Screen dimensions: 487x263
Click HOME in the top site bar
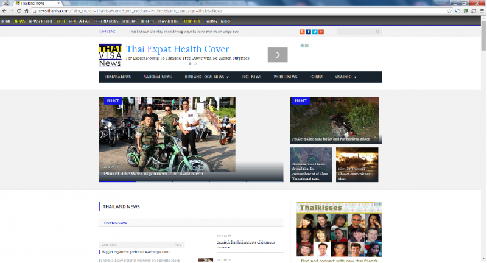5,21
